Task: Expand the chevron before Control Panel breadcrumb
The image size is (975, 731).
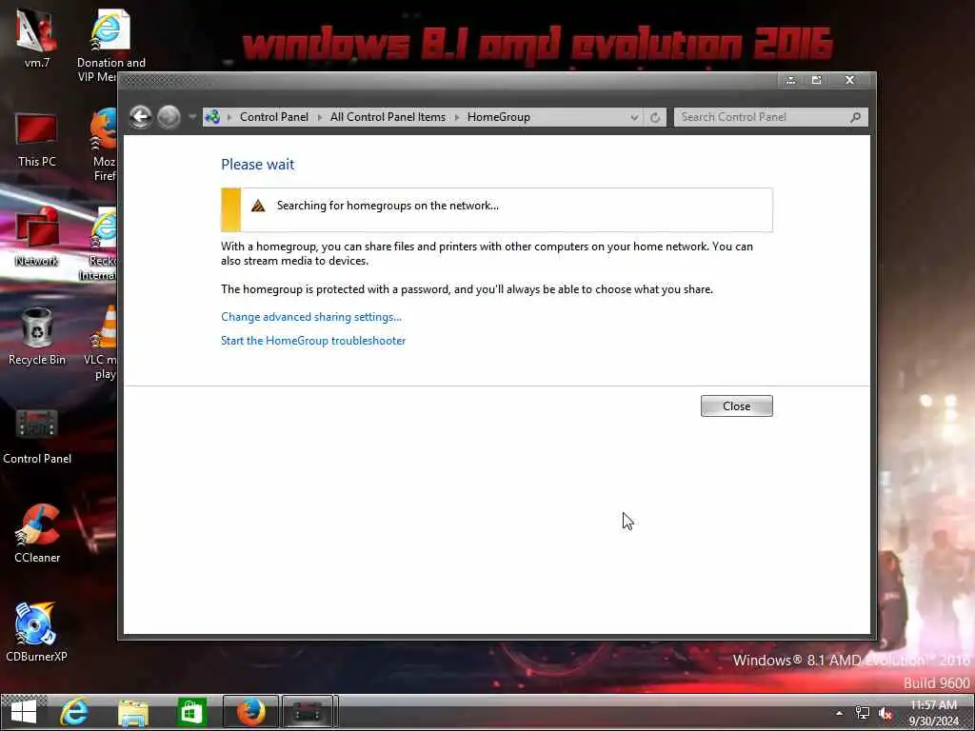Action: [229, 117]
